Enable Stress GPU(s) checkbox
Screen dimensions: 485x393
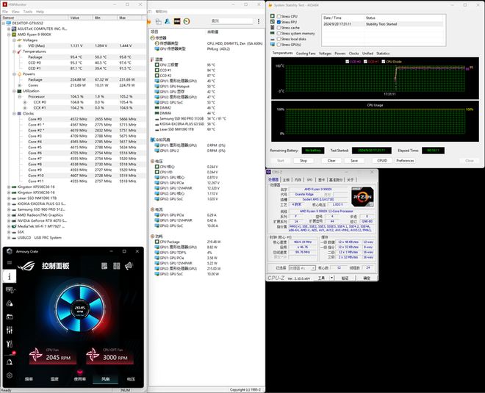tap(279, 45)
